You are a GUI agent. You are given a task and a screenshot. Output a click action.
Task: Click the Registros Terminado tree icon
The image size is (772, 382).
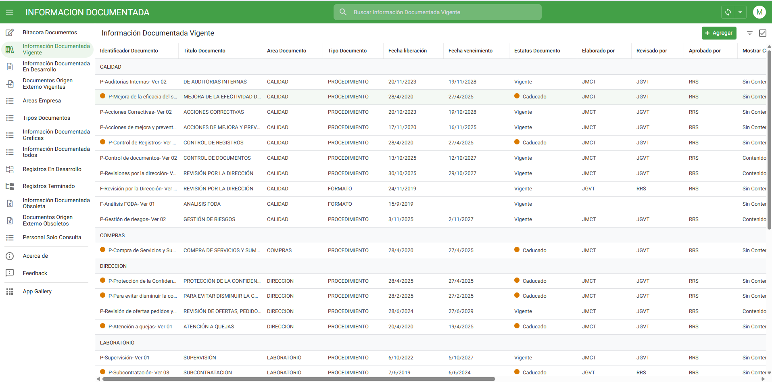(x=10, y=186)
